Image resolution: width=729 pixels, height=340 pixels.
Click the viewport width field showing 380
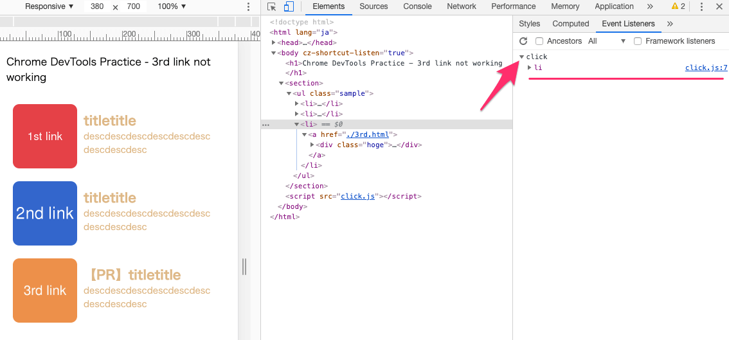[97, 6]
